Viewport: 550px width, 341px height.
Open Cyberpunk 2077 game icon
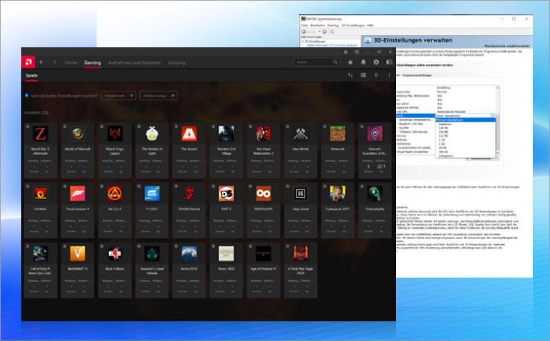(x=338, y=194)
